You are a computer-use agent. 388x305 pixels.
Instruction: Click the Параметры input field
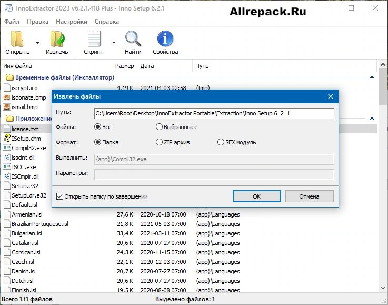(x=214, y=174)
